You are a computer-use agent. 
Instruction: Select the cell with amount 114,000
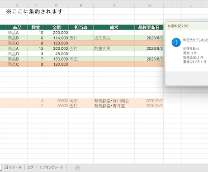57,38
